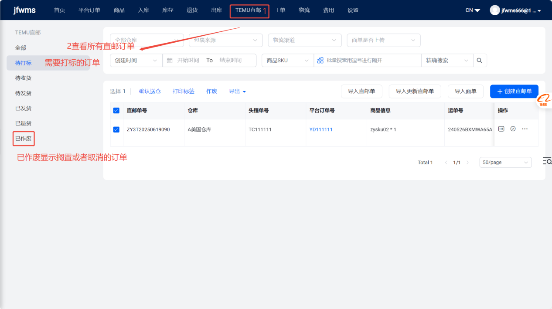Screen dimensions: 552x309
Task: Open the 库存 top menu
Action: pos(168,10)
